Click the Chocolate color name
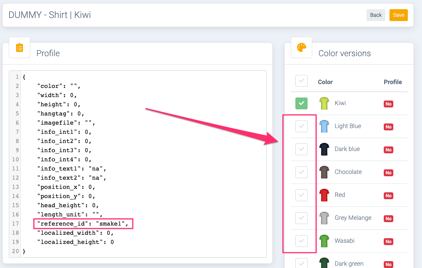 point(348,172)
